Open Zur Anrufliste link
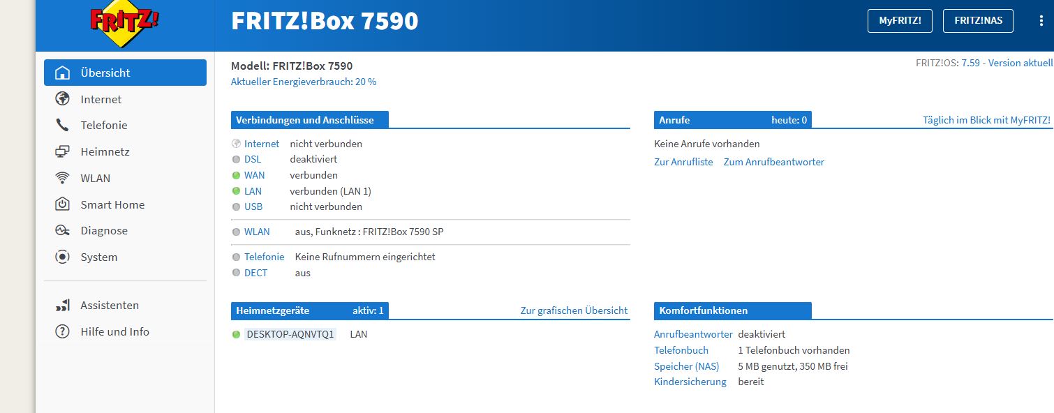Image resolution: width=1054 pixels, height=413 pixels. coord(683,162)
